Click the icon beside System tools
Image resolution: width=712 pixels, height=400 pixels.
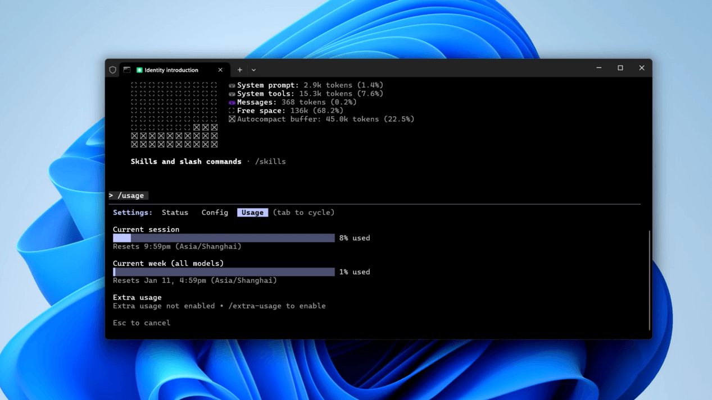pos(232,94)
